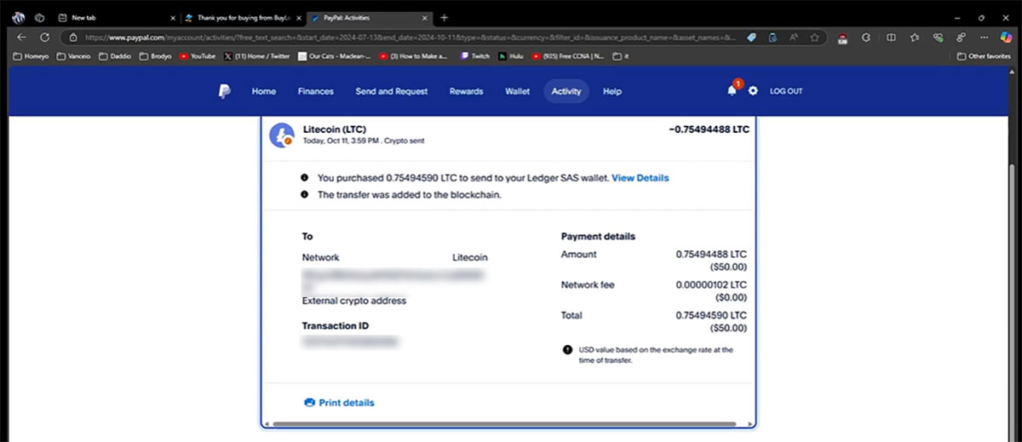Viewport: 1022px width, 442px height.
Task: Open the Hulu bookmark
Action: (x=510, y=56)
